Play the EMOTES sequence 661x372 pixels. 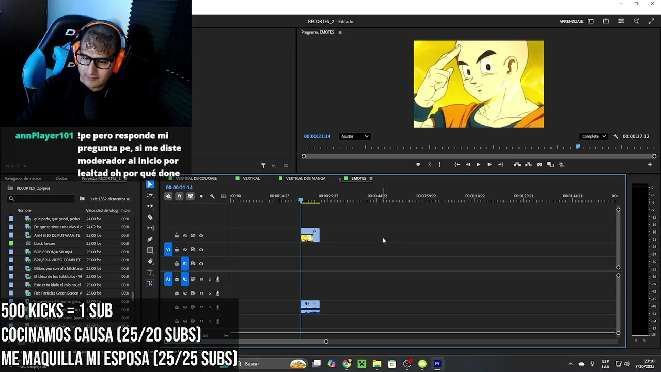[x=478, y=165]
